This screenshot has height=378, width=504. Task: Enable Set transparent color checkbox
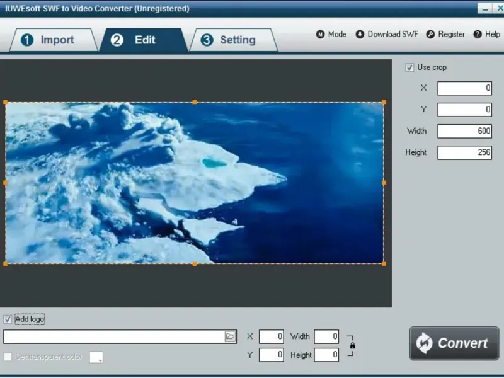8,357
